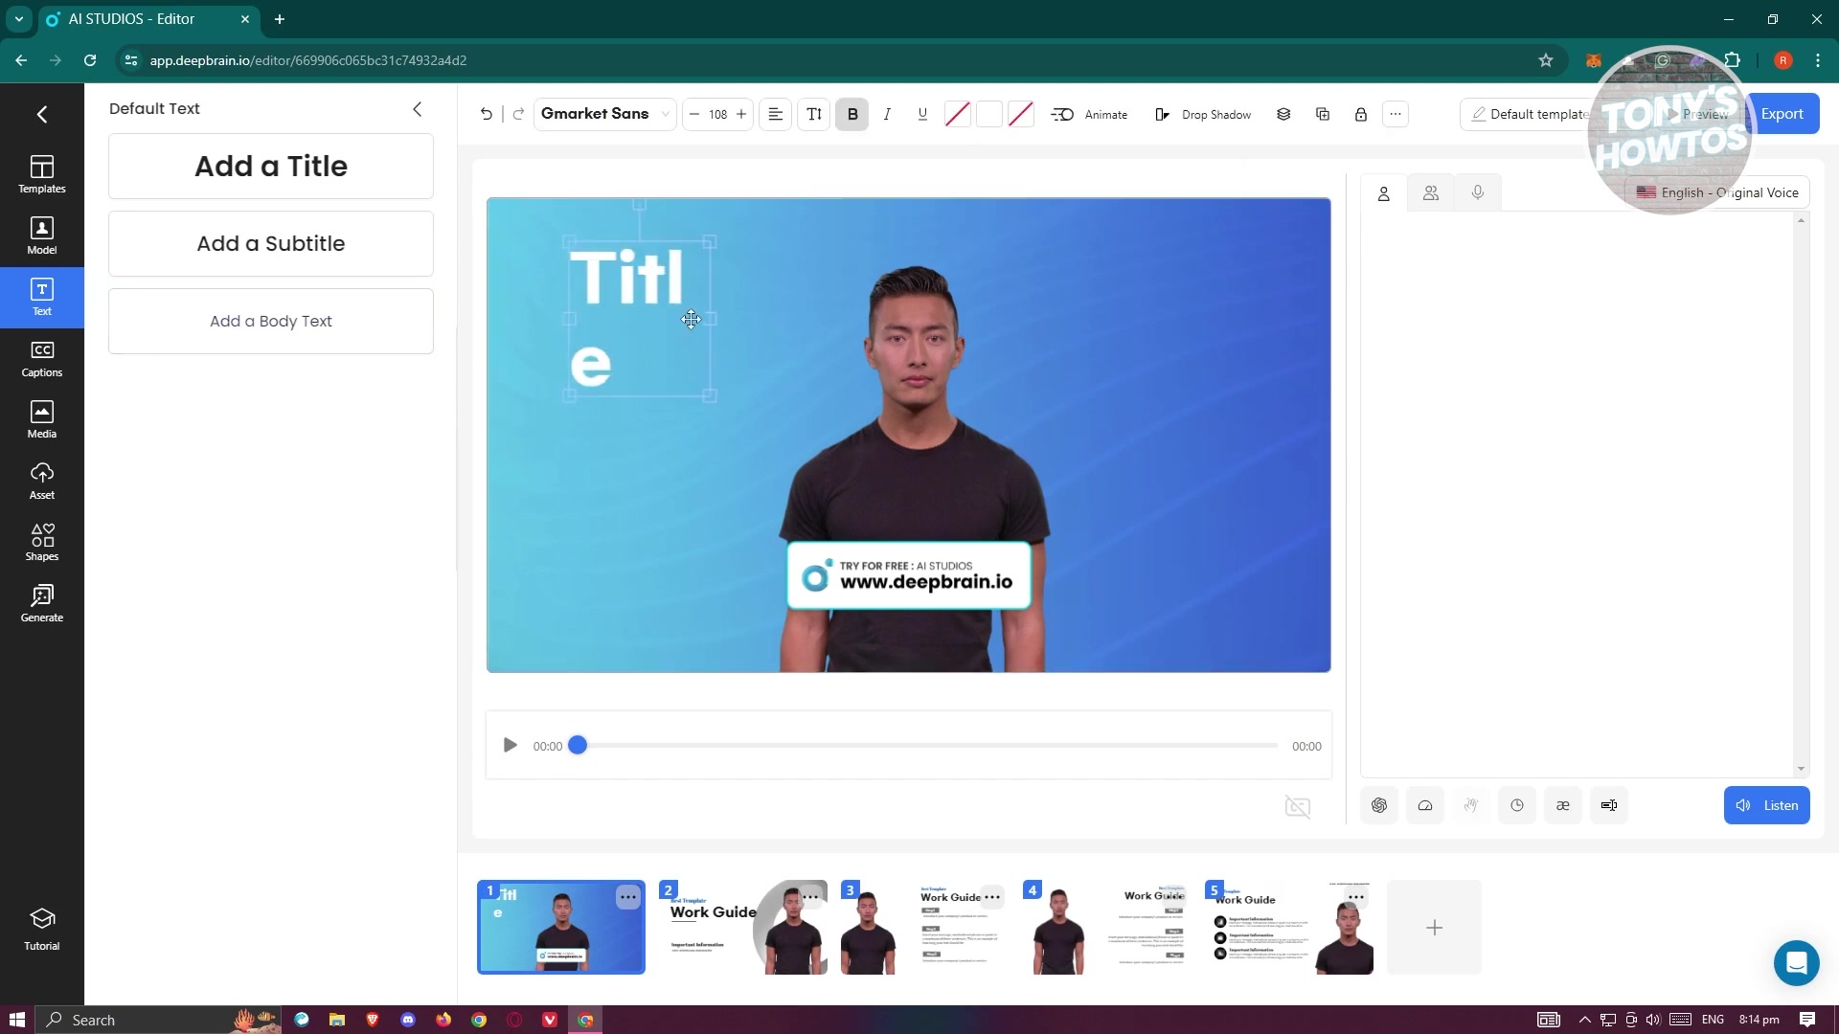Open the Shapes sidebar panel
The image size is (1839, 1034).
coord(41,543)
